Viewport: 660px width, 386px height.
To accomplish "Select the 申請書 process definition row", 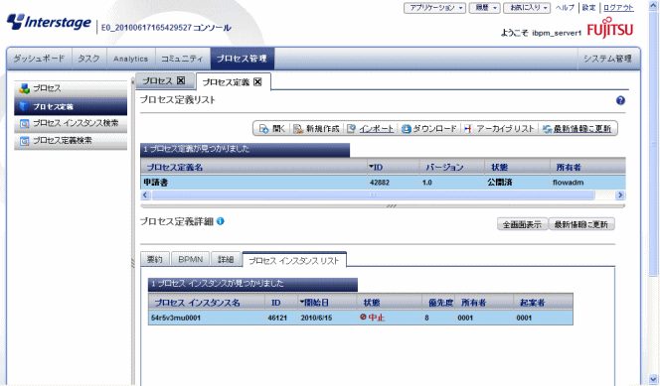I will pos(383,183).
